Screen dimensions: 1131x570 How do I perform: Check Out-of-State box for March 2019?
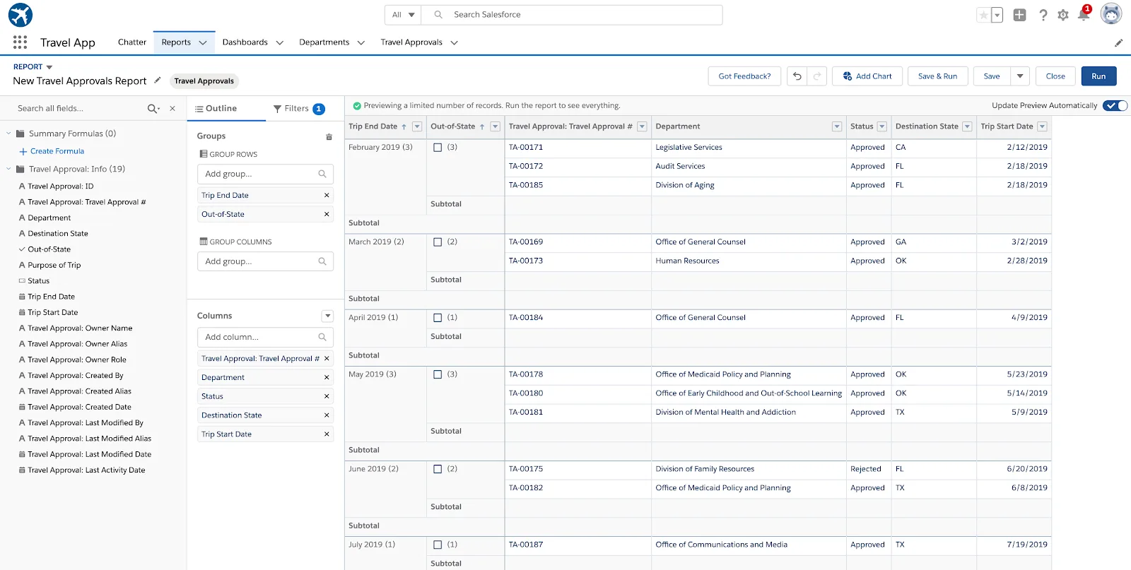coord(438,242)
